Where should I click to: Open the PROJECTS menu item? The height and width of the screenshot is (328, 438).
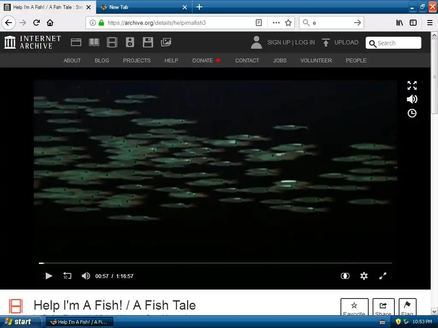click(136, 61)
